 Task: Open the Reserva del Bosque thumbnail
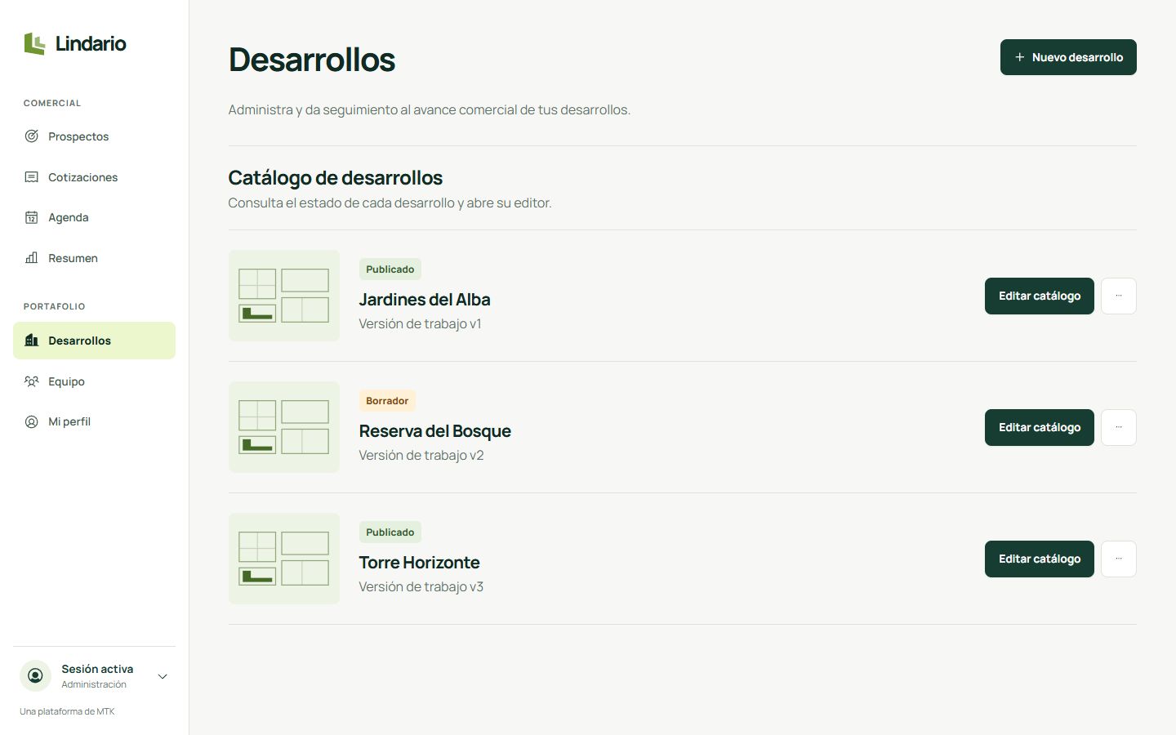click(284, 427)
